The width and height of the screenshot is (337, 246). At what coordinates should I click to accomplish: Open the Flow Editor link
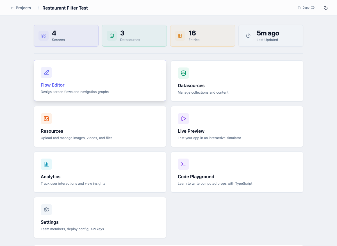53,85
